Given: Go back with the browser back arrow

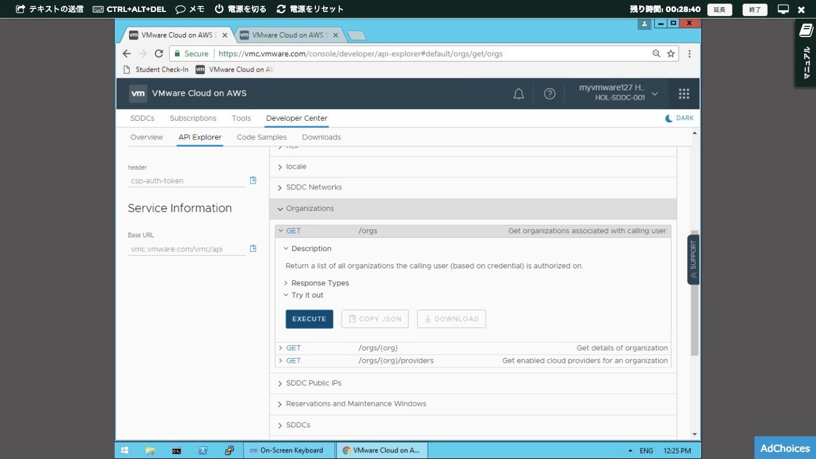Looking at the screenshot, I should tap(127, 54).
